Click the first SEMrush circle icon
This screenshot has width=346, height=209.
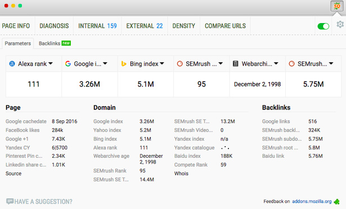click(x=180, y=63)
